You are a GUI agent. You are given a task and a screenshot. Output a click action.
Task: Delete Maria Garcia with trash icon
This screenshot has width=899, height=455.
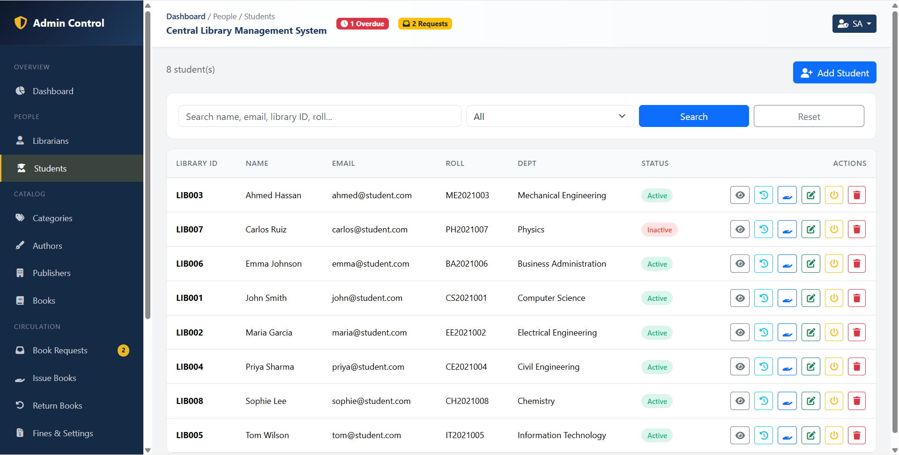(x=857, y=332)
